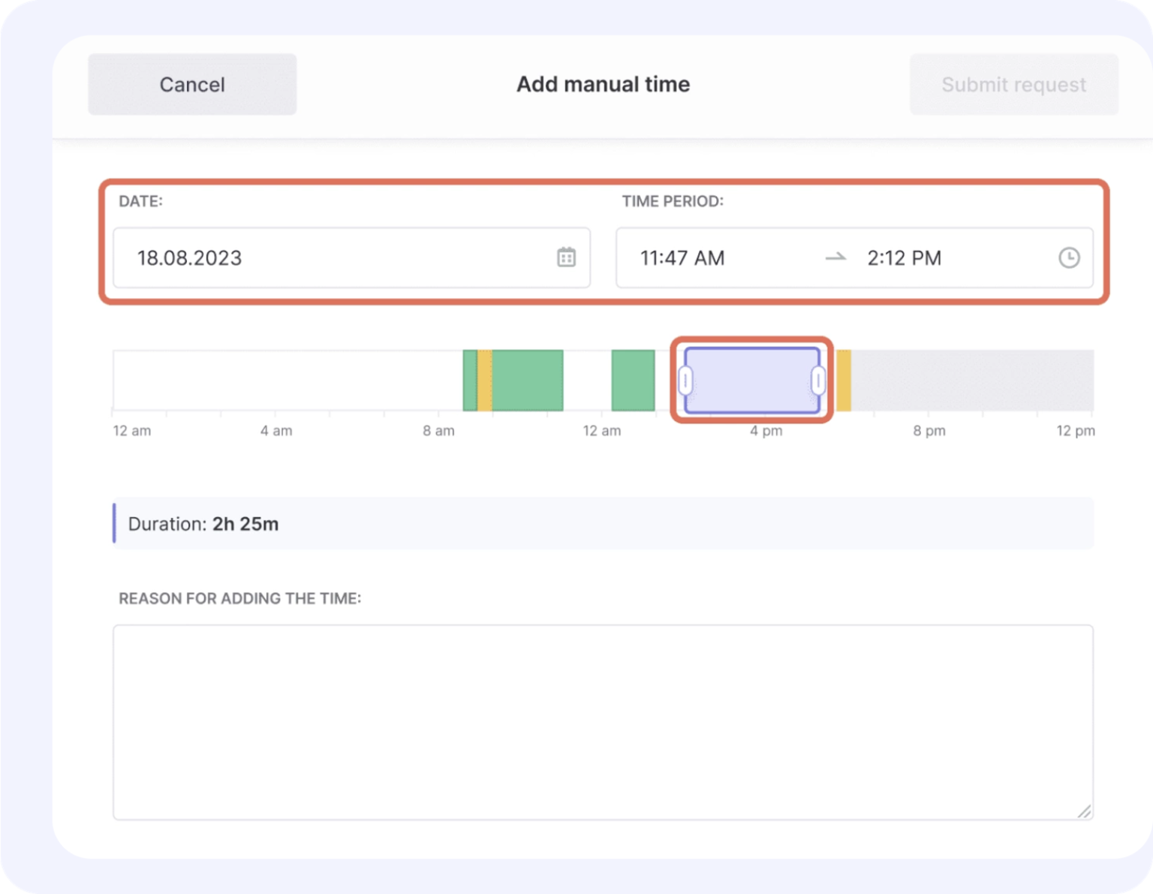Screen dimensions: 1153x894
Task: Click the large green activity block near 10 am
Action: click(x=528, y=381)
